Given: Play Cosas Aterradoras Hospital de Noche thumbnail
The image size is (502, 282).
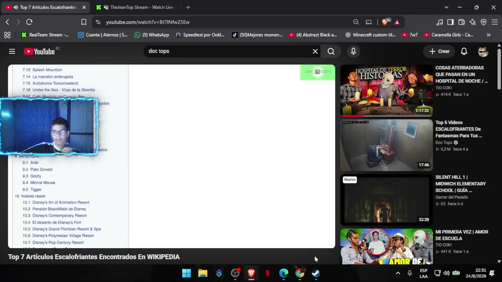Looking at the screenshot, I should click(x=386, y=90).
